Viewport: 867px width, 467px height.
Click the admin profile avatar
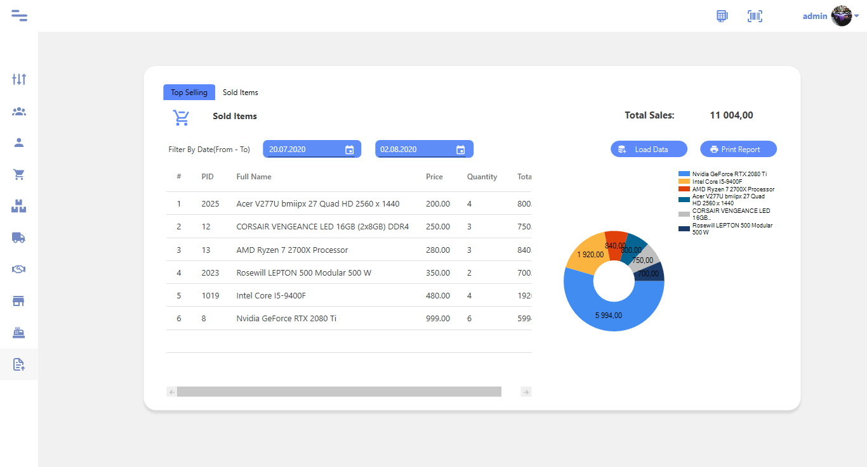pyautogui.click(x=842, y=16)
